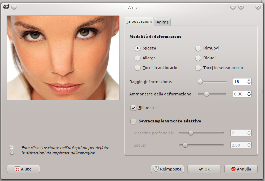Open the Impostazioni tab
The width and height of the screenshot is (265, 181).
tap(139, 21)
